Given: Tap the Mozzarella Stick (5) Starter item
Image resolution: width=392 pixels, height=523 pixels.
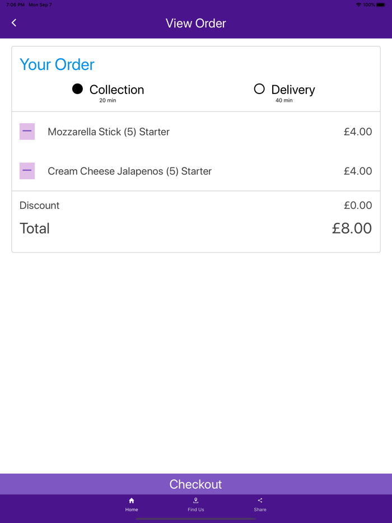Looking at the screenshot, I should coord(109,132).
